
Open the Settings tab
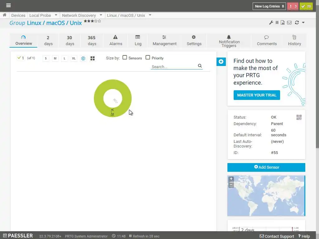(x=194, y=40)
